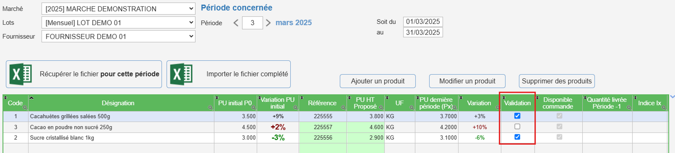Viewport: 675px width, 153px height.
Task: Open the Marché dropdown list
Action: coord(118,9)
